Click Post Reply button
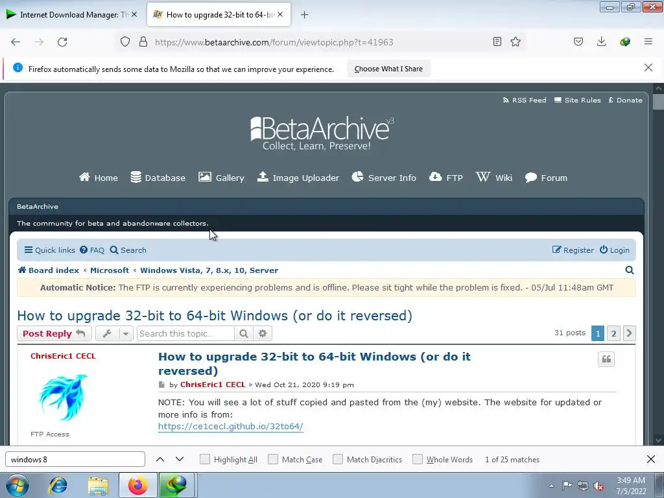The height and width of the screenshot is (498, 664). click(x=54, y=334)
